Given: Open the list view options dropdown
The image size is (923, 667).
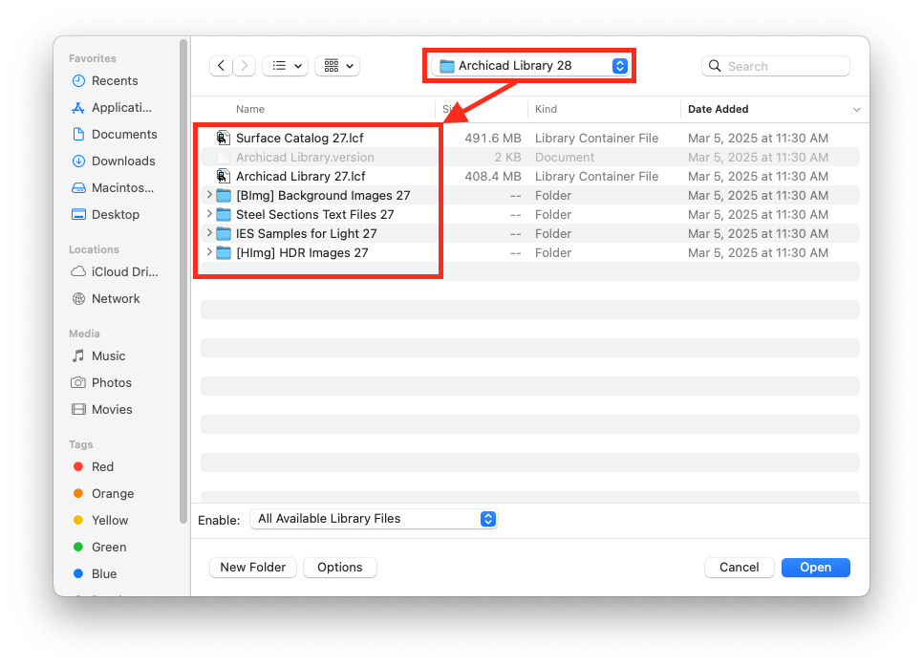Looking at the screenshot, I should 286,66.
